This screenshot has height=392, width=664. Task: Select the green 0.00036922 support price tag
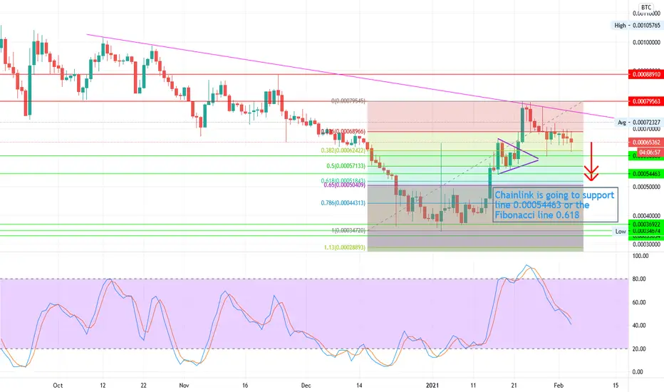[x=645, y=225]
